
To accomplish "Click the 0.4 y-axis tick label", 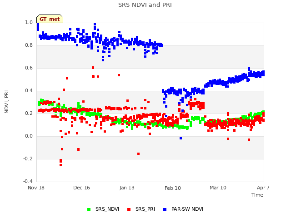I will coord(29,91).
